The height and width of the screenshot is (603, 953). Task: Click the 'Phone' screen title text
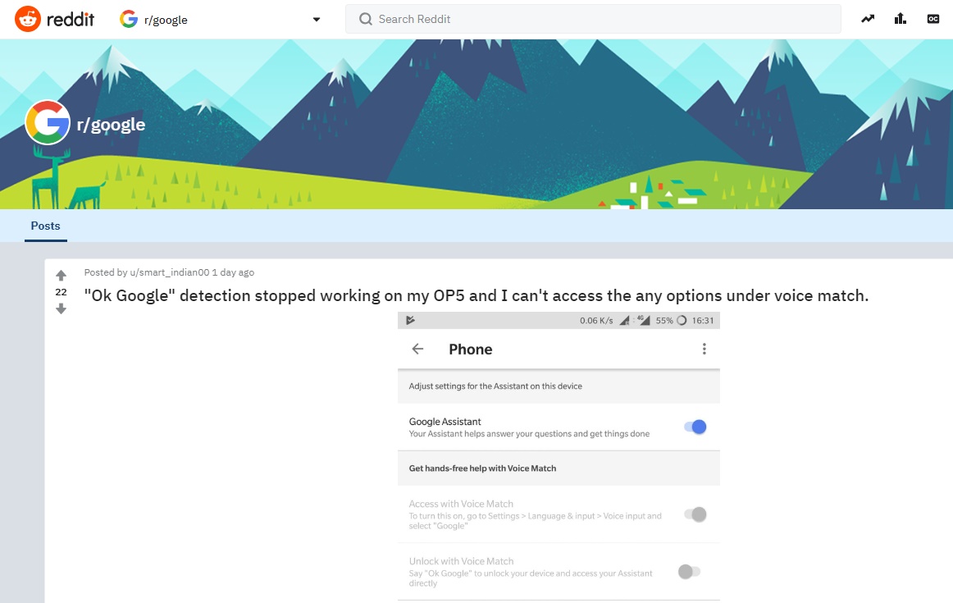click(471, 349)
